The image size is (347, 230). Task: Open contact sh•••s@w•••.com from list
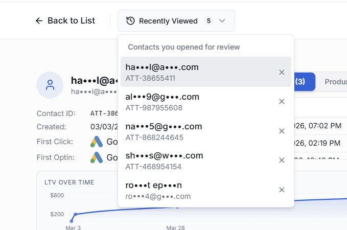click(206, 160)
